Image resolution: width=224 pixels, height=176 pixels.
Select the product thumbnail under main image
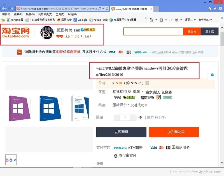(x=11, y=160)
